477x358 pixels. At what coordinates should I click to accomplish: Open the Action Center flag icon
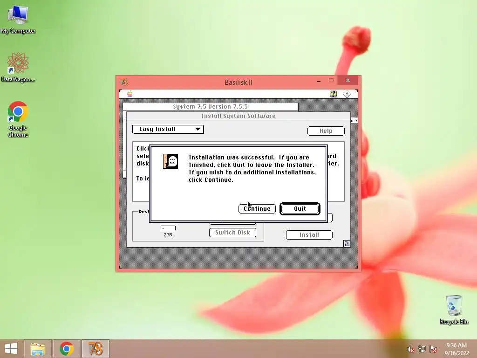click(x=433, y=349)
